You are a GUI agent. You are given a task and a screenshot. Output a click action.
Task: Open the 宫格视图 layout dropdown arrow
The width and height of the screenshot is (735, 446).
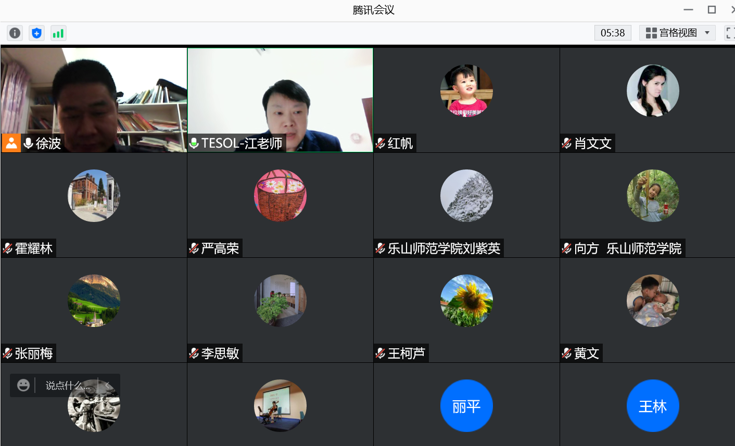coord(707,33)
